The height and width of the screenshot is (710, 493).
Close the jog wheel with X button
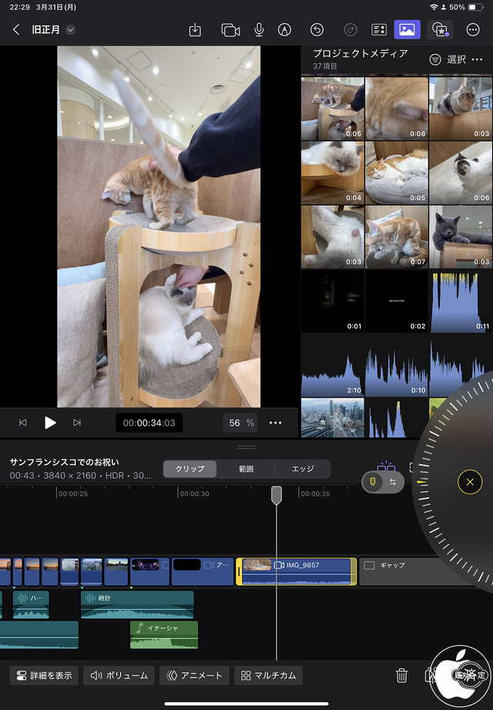pyautogui.click(x=470, y=483)
